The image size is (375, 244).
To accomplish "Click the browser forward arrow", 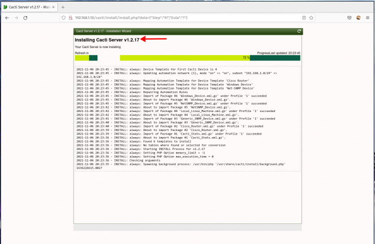I will coord(17,17).
